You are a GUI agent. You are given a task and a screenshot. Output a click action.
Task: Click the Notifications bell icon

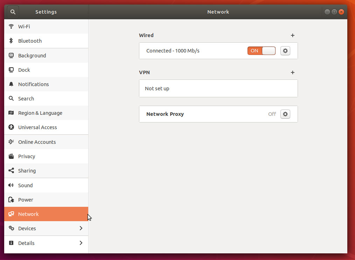click(11, 84)
